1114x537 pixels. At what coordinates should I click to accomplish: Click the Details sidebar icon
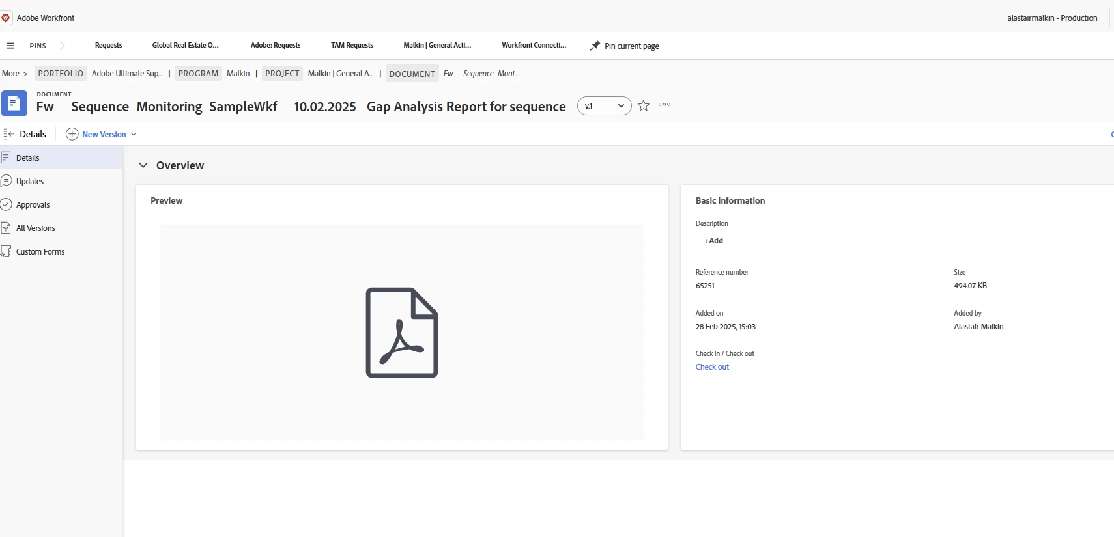point(6,158)
